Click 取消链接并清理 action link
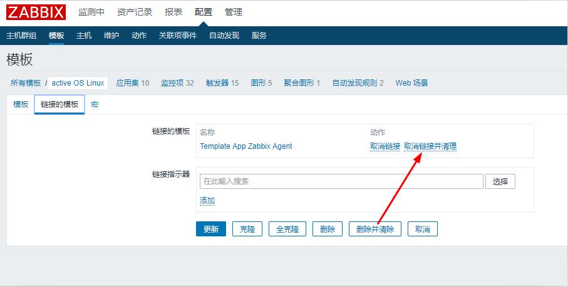The height and width of the screenshot is (287, 568). click(x=430, y=146)
